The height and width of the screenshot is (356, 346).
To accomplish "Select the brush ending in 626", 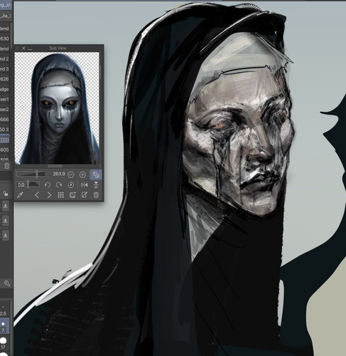I will tap(5, 79).
